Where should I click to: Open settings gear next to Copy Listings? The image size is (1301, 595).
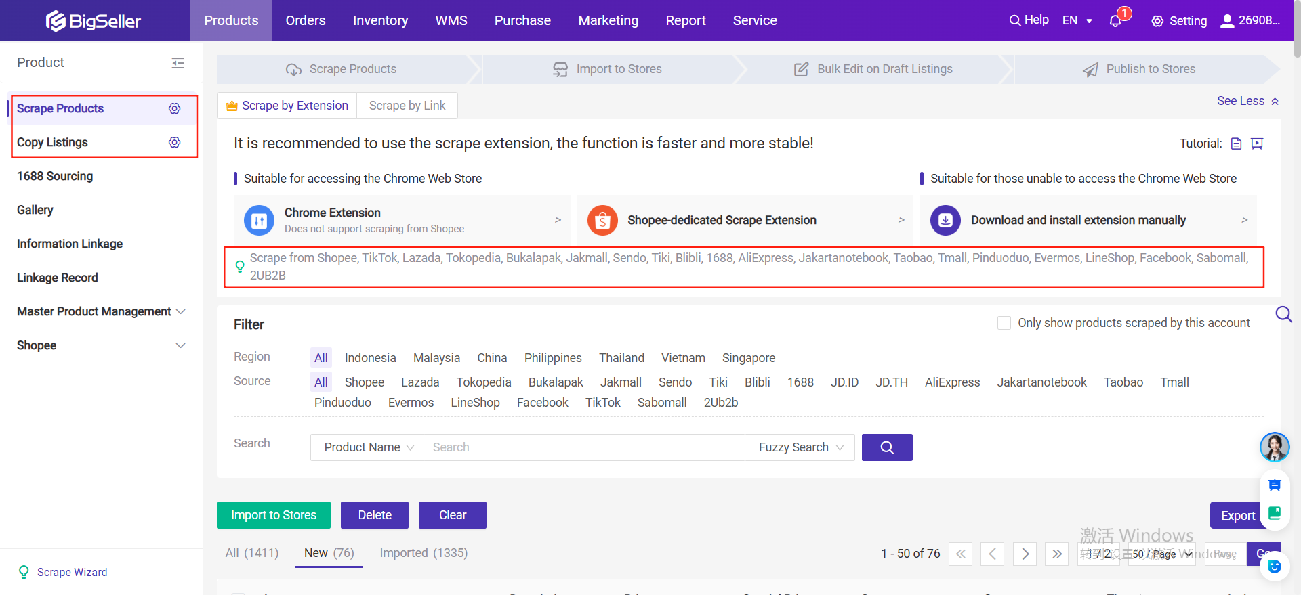174,142
